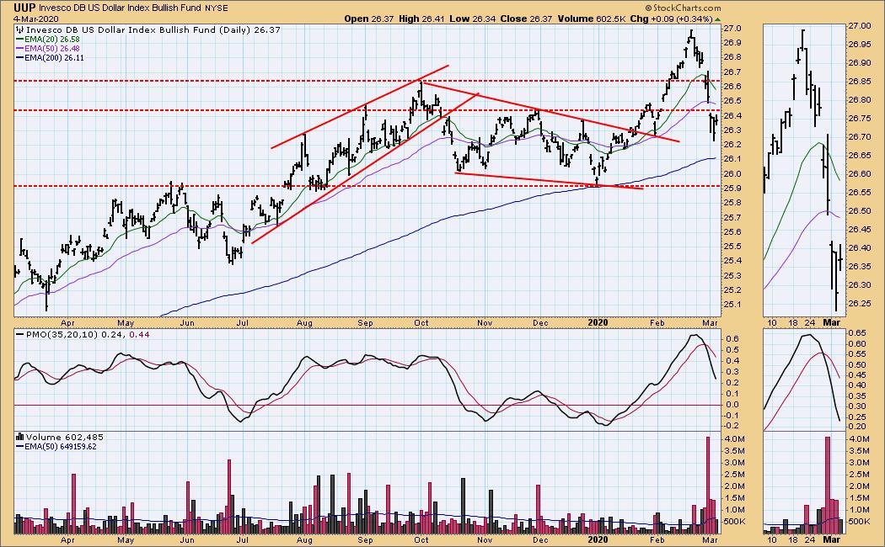Image resolution: width=885 pixels, height=547 pixels.
Task: Click the 0.20 PMO zoom axis label
Action: (858, 427)
